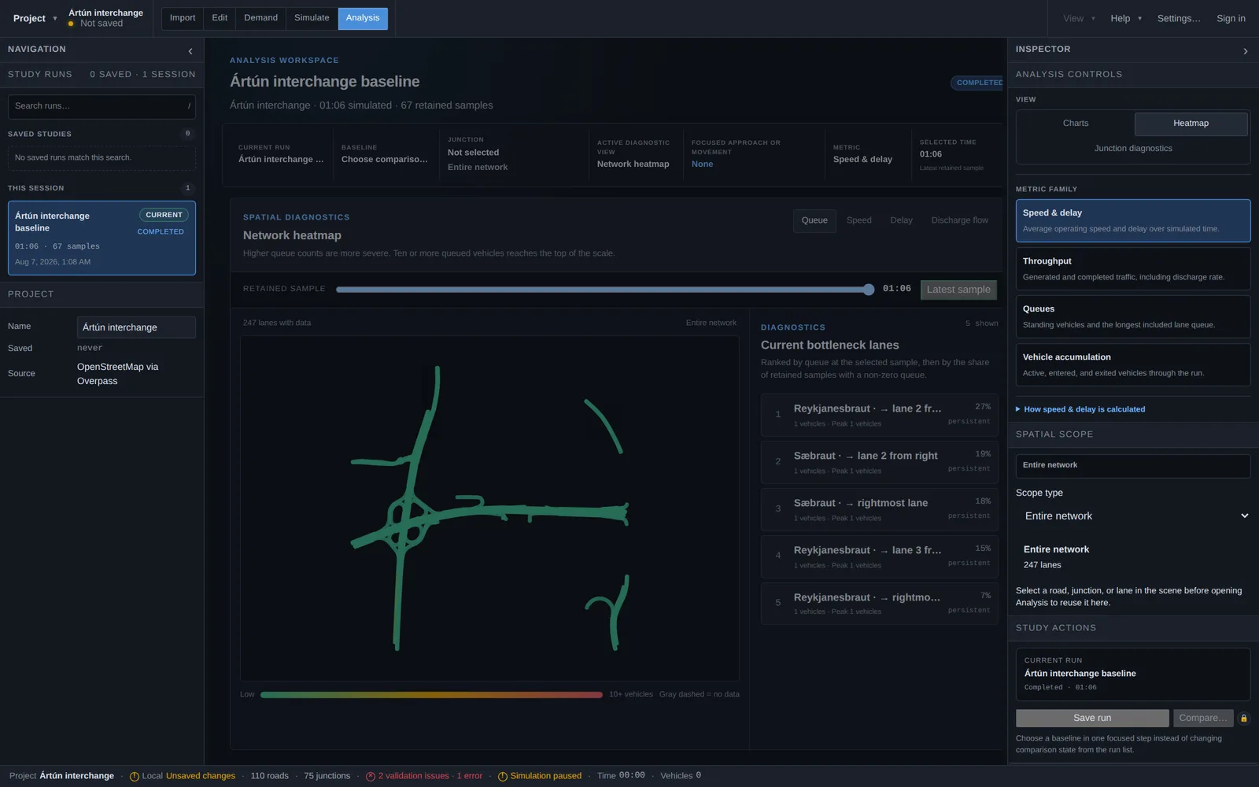Collapse the Inspector panel chevron
This screenshot has height=787, width=1259.
[1245, 51]
